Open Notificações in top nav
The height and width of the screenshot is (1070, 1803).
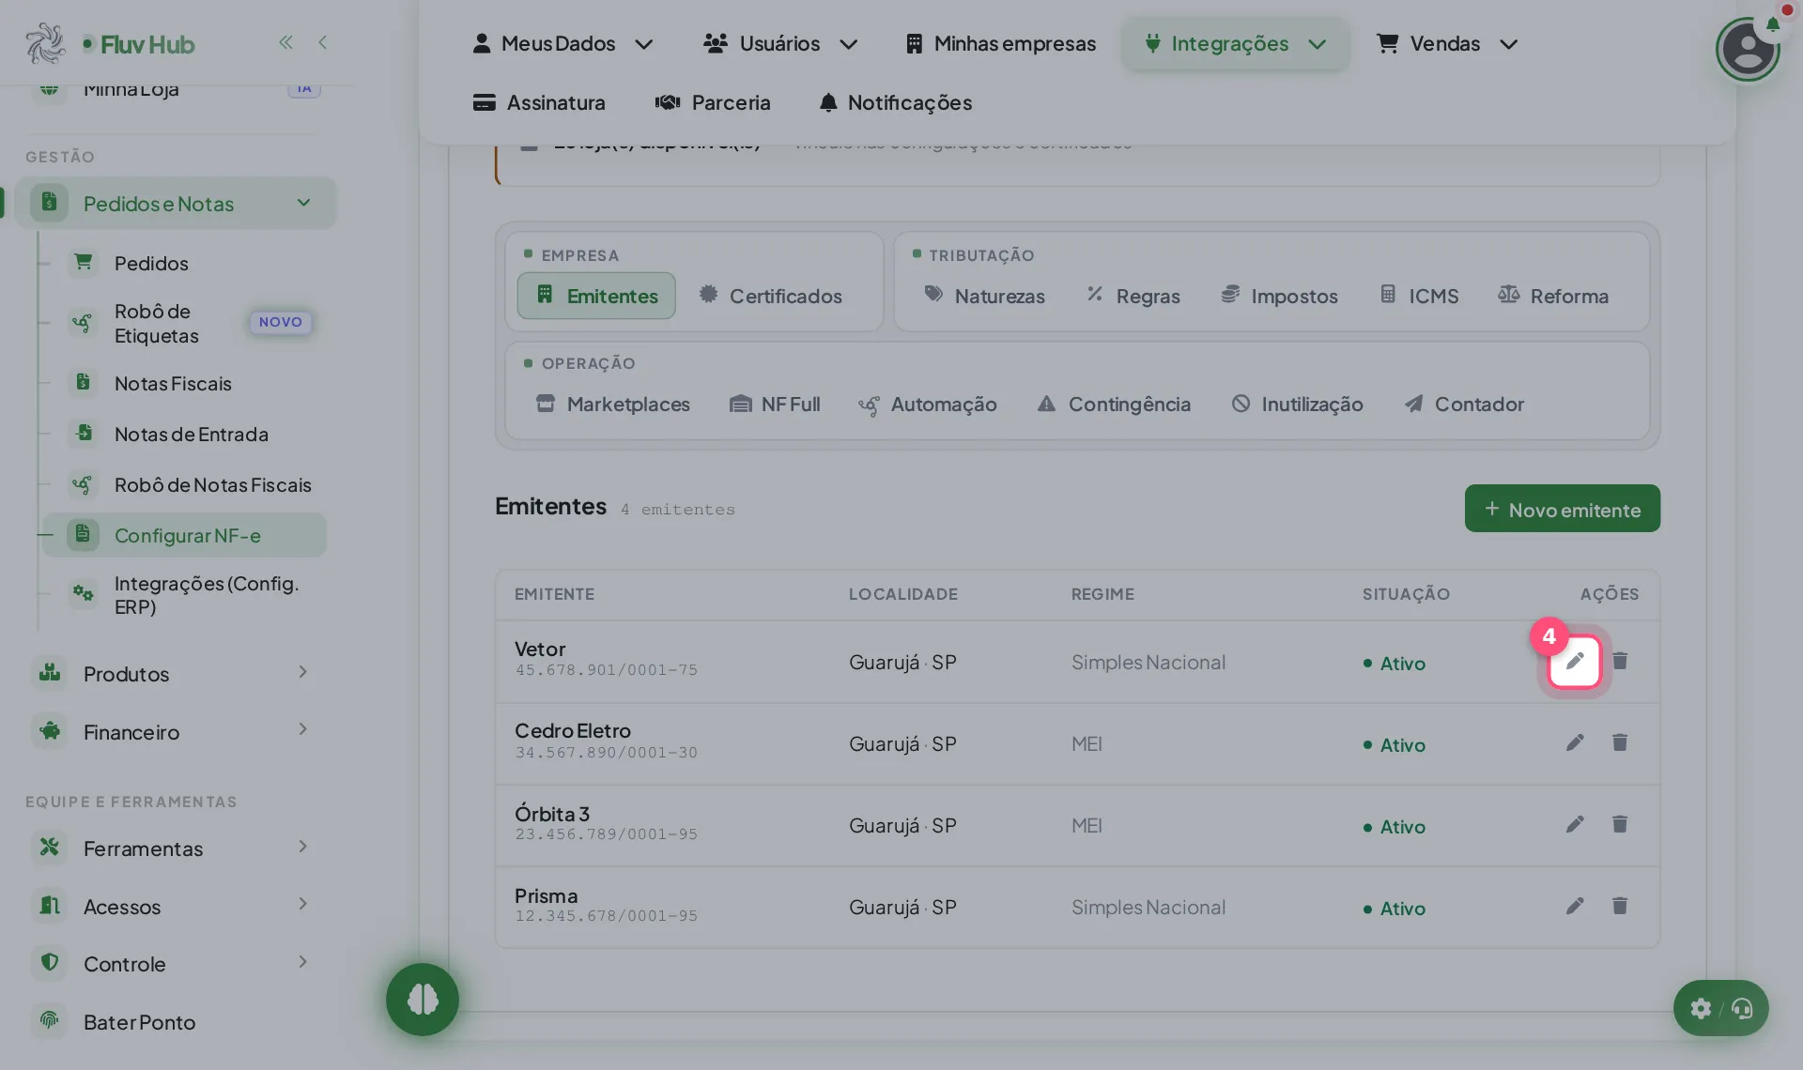click(x=895, y=102)
